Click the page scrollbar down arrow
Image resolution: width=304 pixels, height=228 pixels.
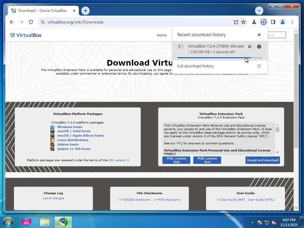pos(296,208)
